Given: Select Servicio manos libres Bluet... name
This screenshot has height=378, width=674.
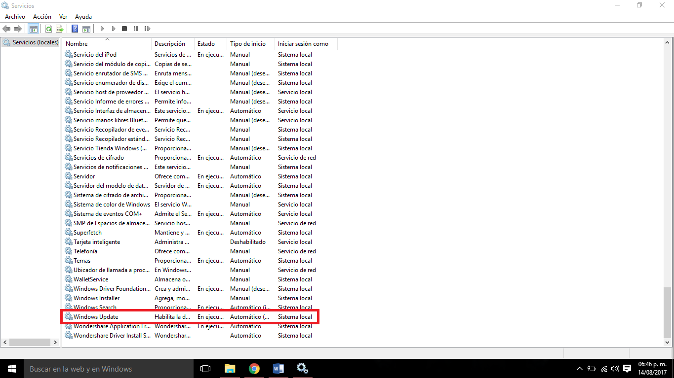Looking at the screenshot, I should tap(111, 120).
